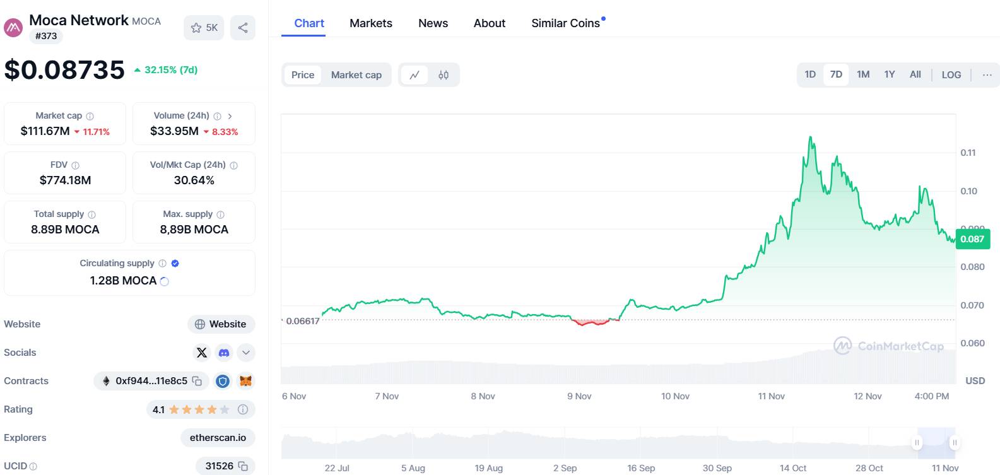Viewport: 1000px width, 475px height.
Task: Click left handle of range slider
Action: (917, 443)
